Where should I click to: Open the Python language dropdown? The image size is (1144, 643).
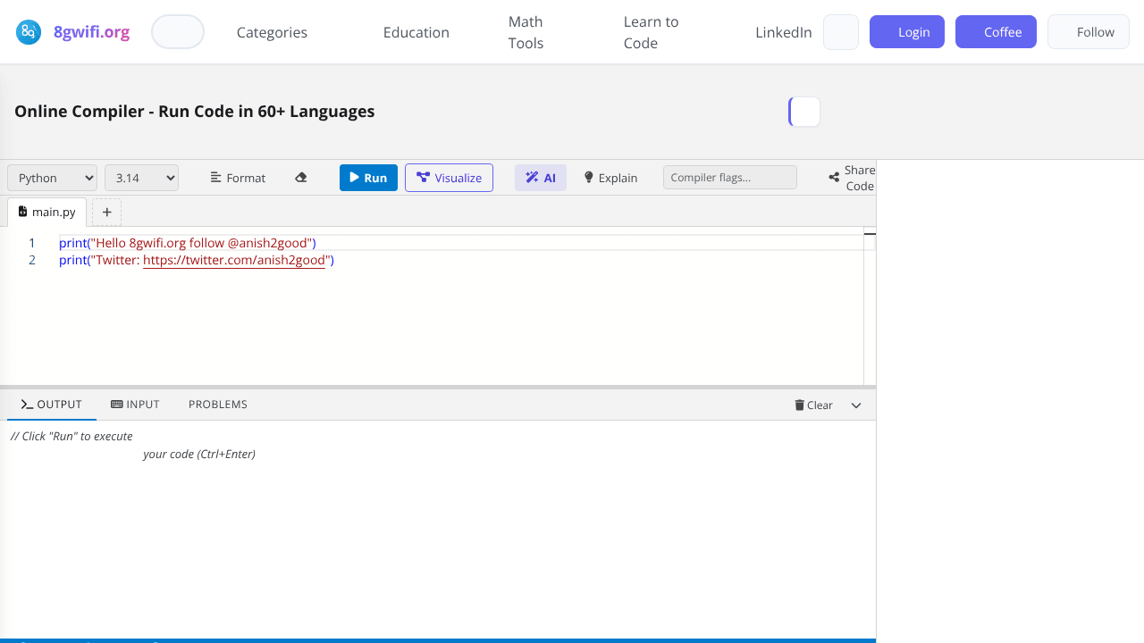coord(53,178)
